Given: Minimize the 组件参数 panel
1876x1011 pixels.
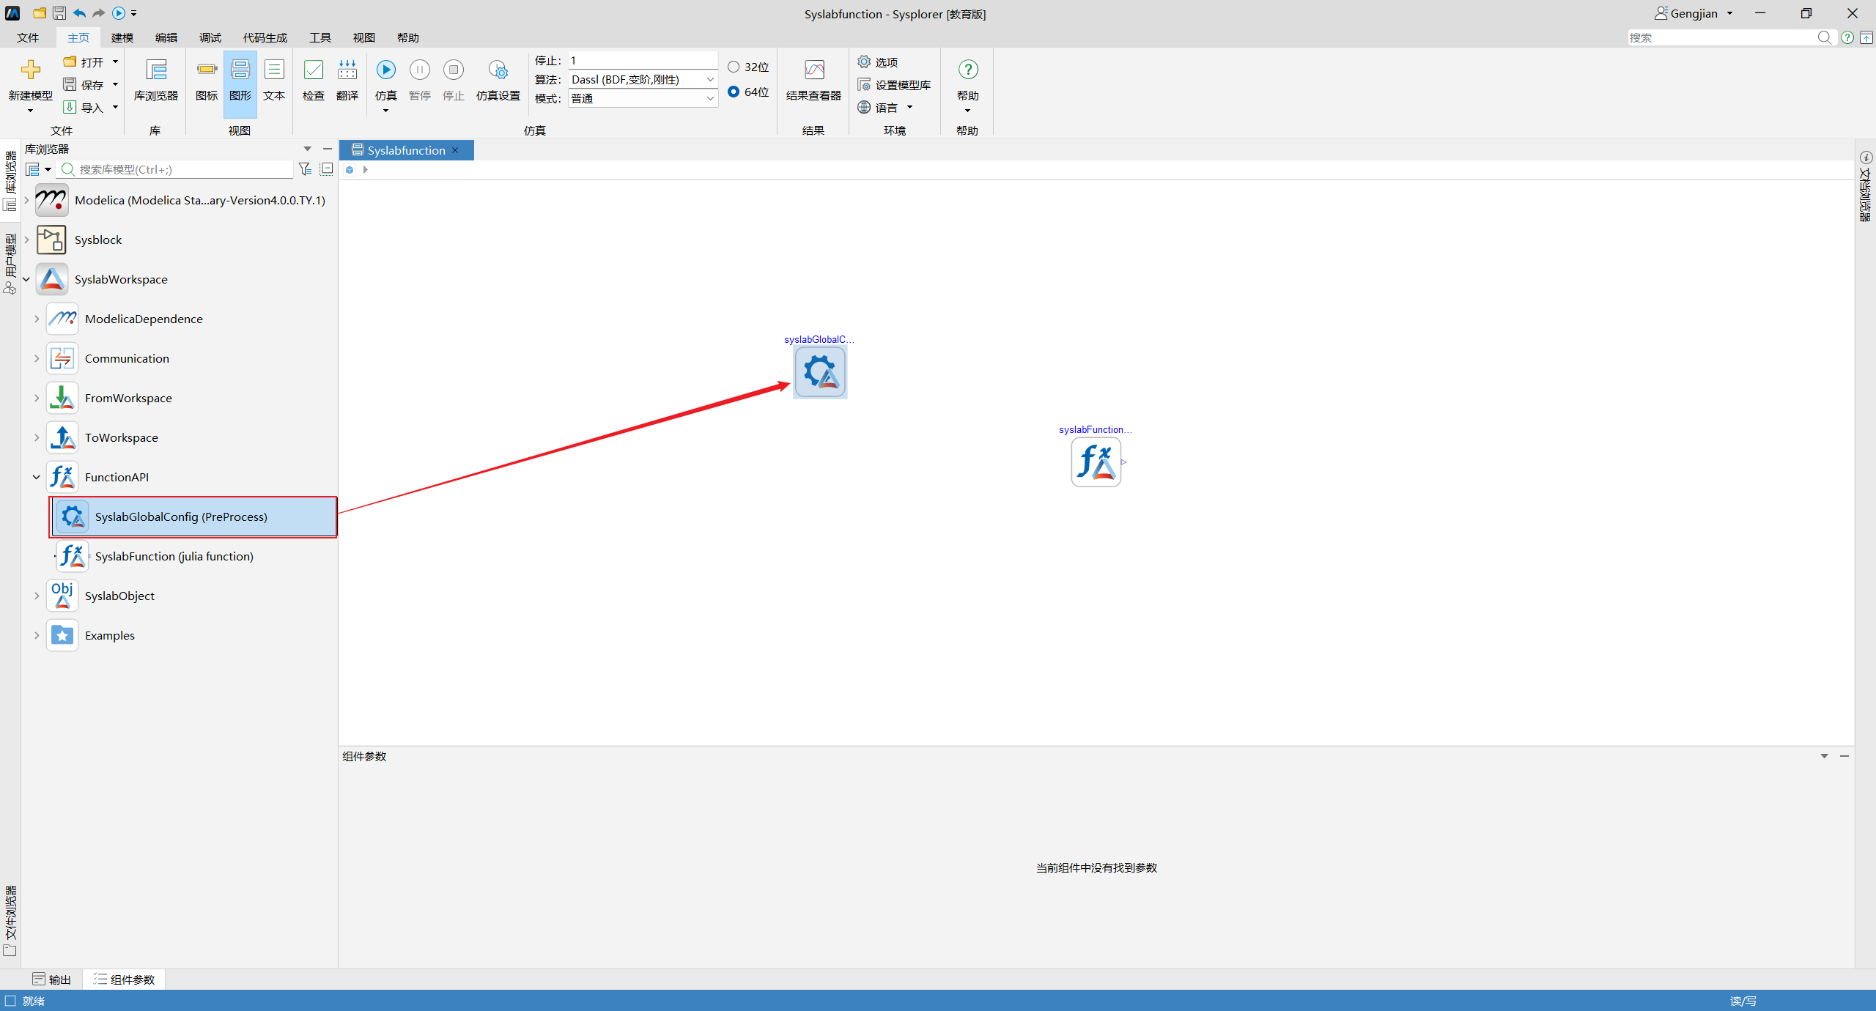Looking at the screenshot, I should point(1844,756).
